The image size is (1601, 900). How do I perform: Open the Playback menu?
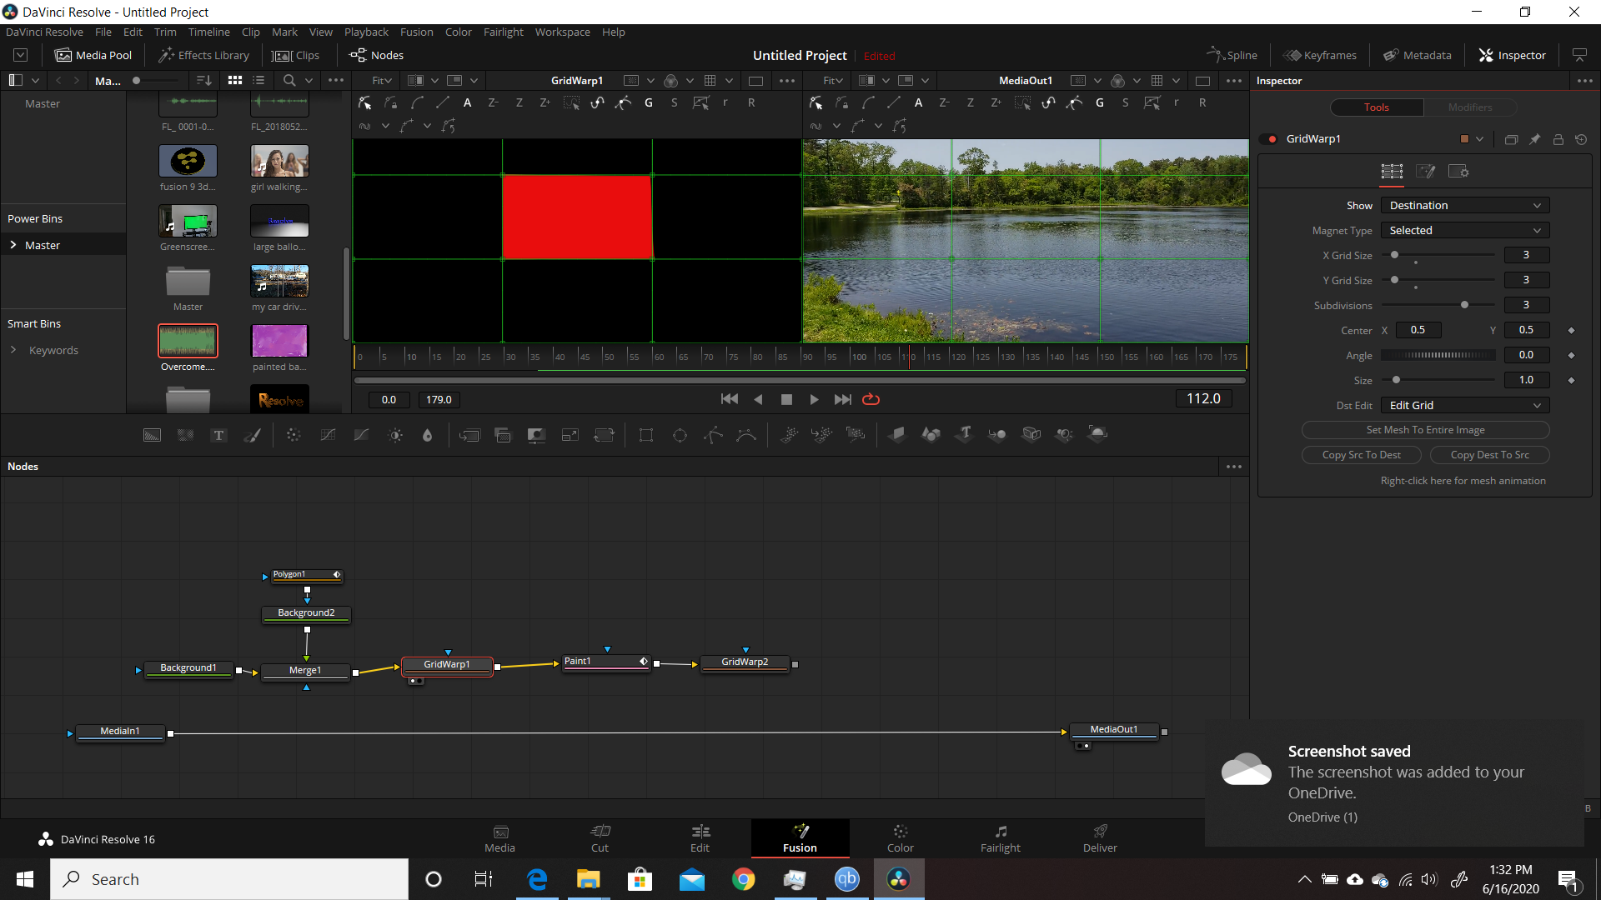[x=366, y=32]
